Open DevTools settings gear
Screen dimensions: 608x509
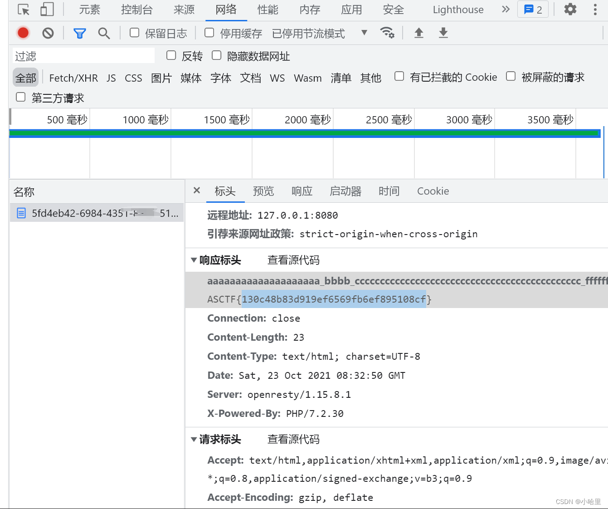tap(570, 10)
